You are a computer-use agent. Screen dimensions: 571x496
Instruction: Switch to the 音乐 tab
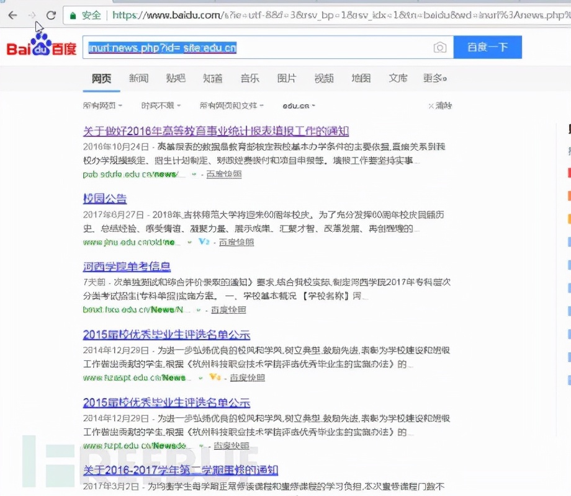[x=250, y=78]
